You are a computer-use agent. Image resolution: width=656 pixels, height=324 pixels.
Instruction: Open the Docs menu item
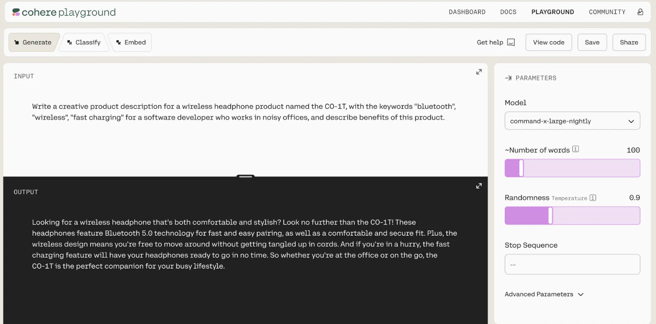[x=508, y=12]
